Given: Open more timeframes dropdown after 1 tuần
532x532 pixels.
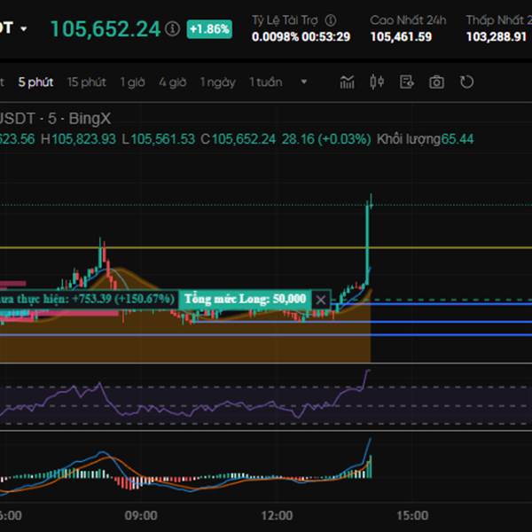Looking at the screenshot, I should (x=304, y=82).
